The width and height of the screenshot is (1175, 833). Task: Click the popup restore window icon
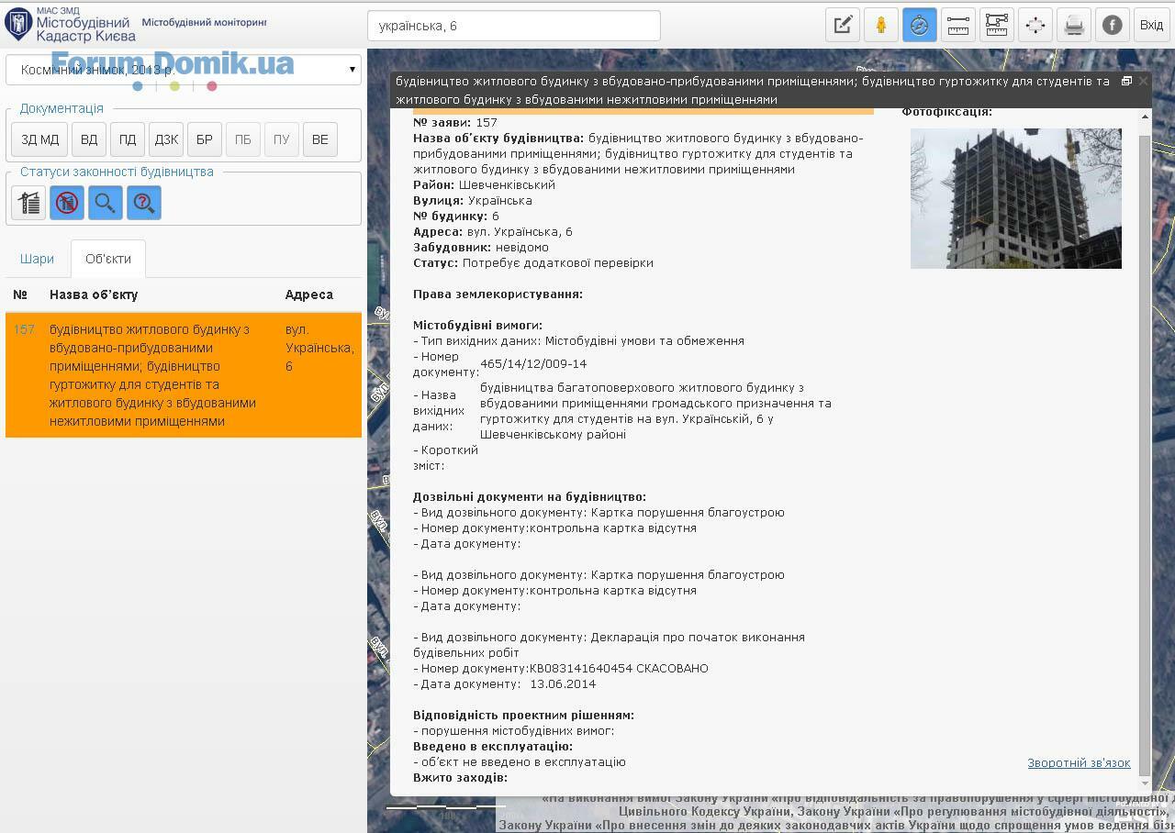coord(1126,81)
